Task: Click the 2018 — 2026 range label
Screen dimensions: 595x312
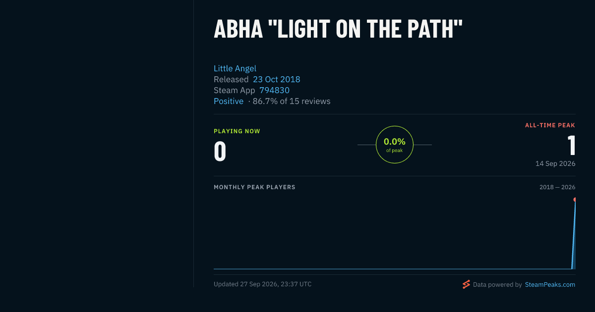Action: pos(557,187)
